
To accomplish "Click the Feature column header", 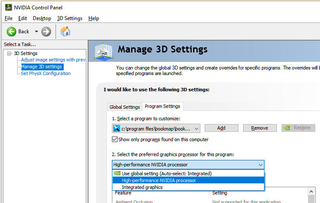I will (x=123, y=193).
